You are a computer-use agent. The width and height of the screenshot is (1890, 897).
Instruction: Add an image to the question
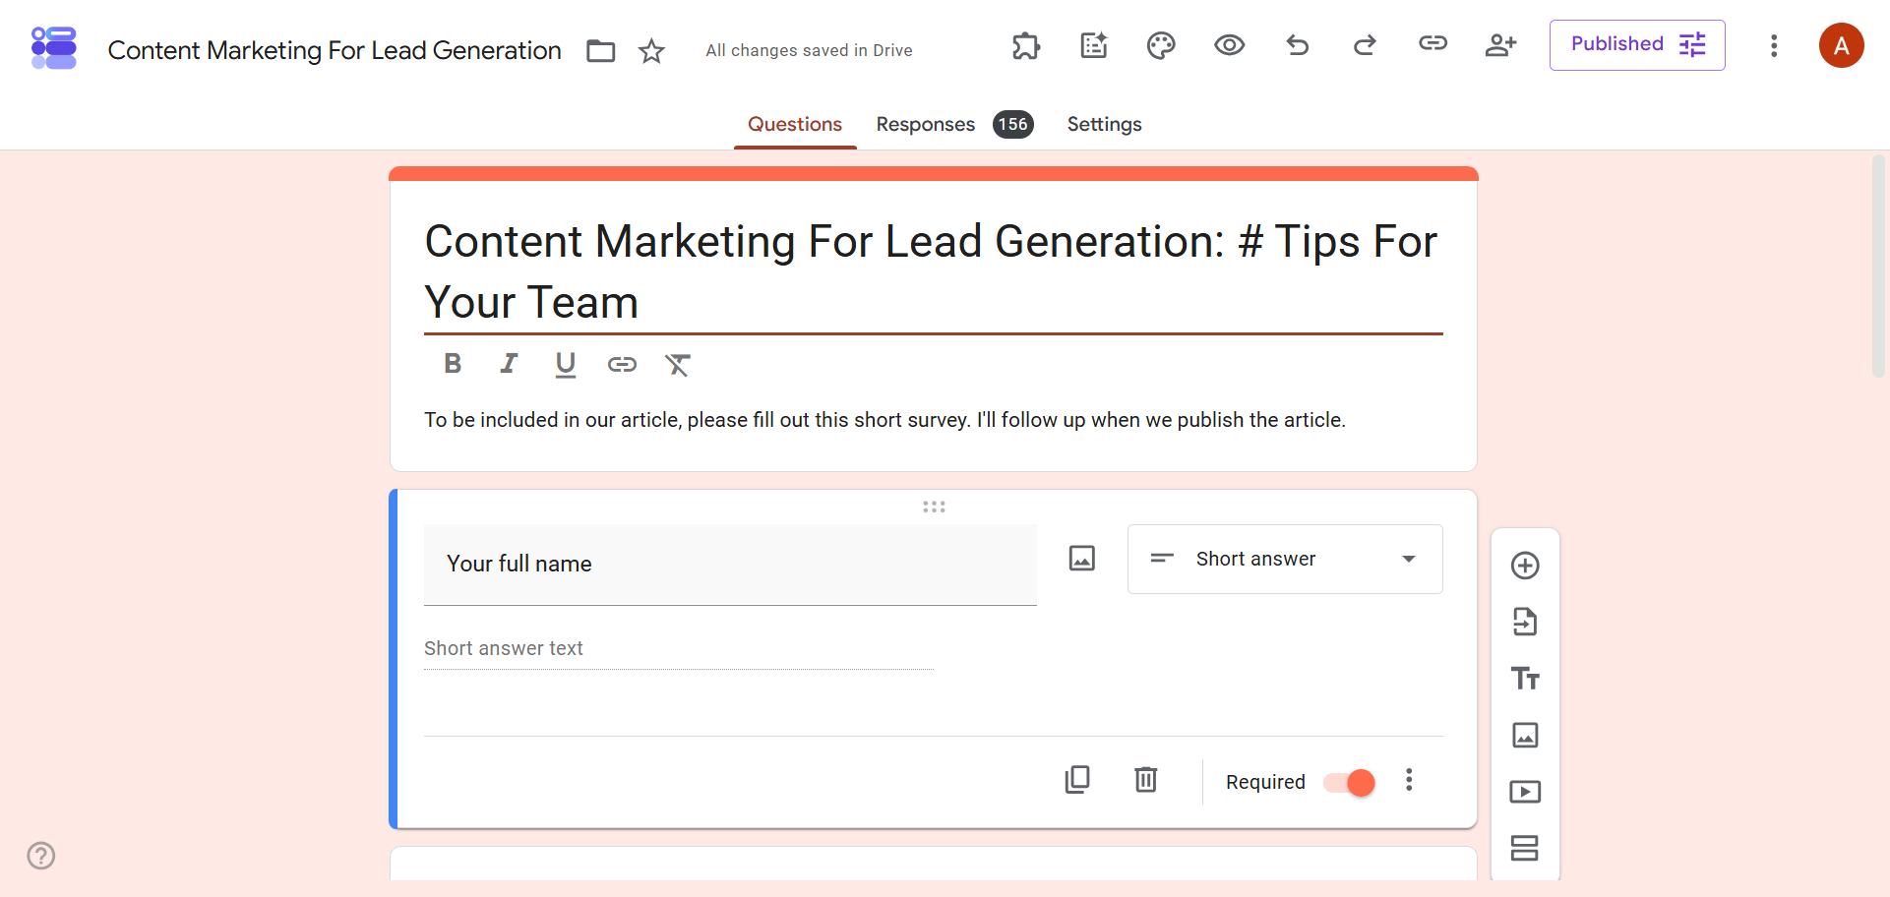pyautogui.click(x=1082, y=559)
